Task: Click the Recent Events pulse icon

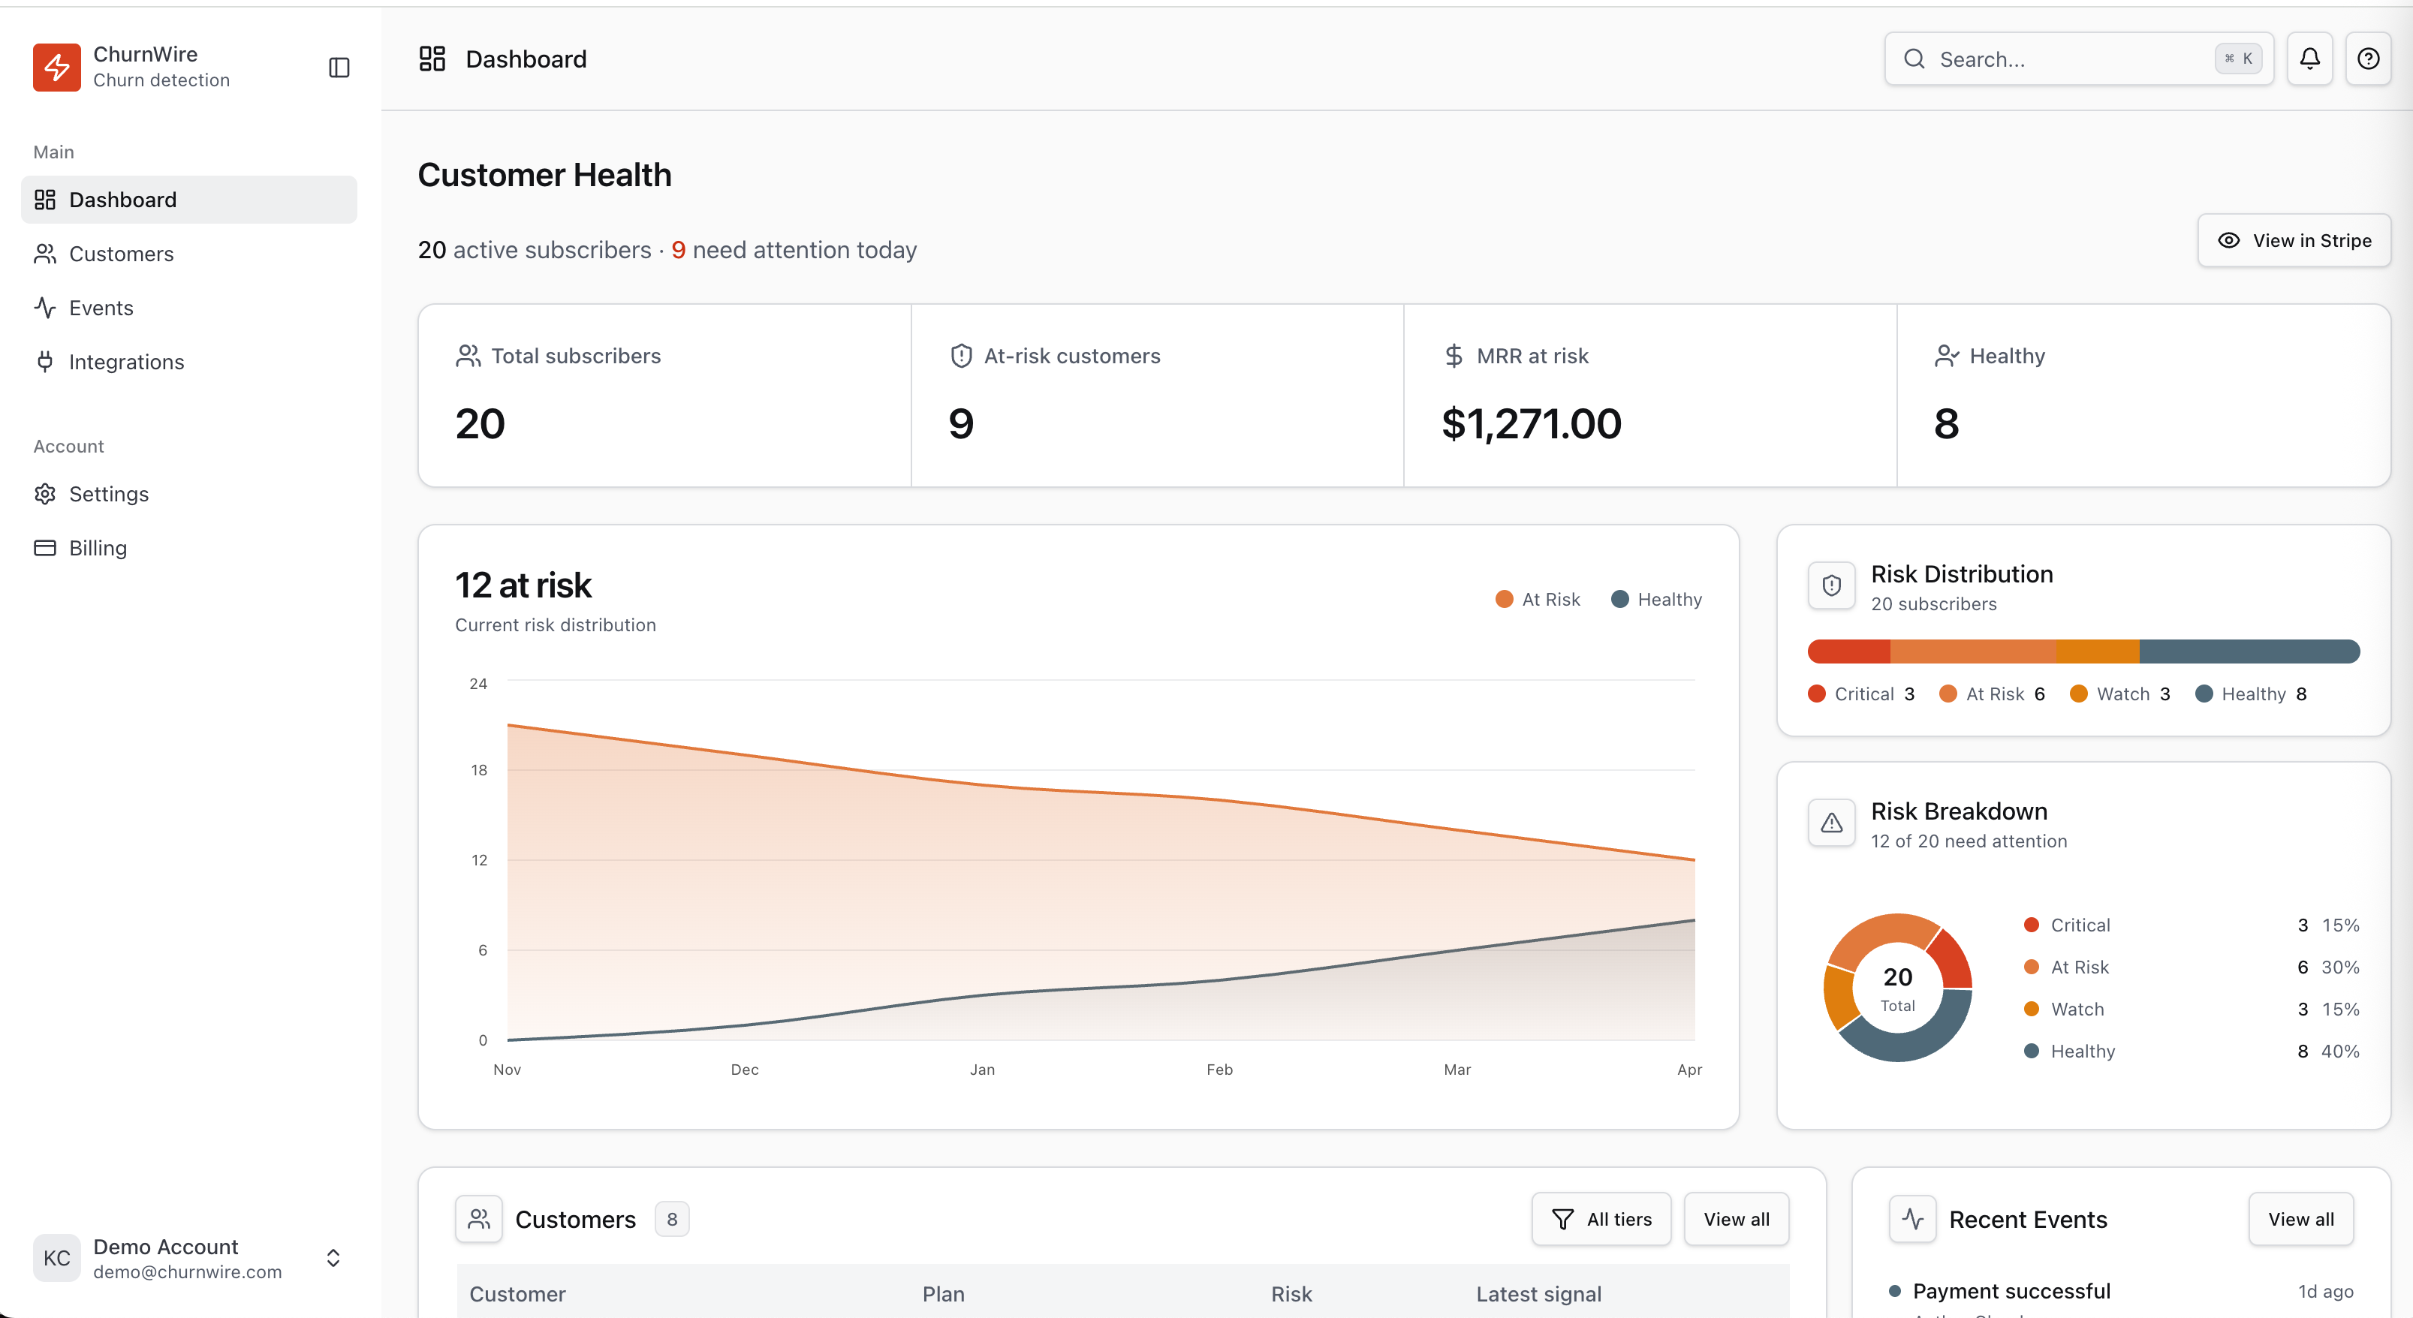Action: pos(1911,1219)
